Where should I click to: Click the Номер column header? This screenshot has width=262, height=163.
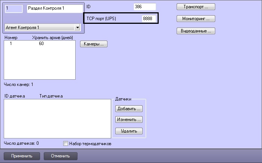10,38
